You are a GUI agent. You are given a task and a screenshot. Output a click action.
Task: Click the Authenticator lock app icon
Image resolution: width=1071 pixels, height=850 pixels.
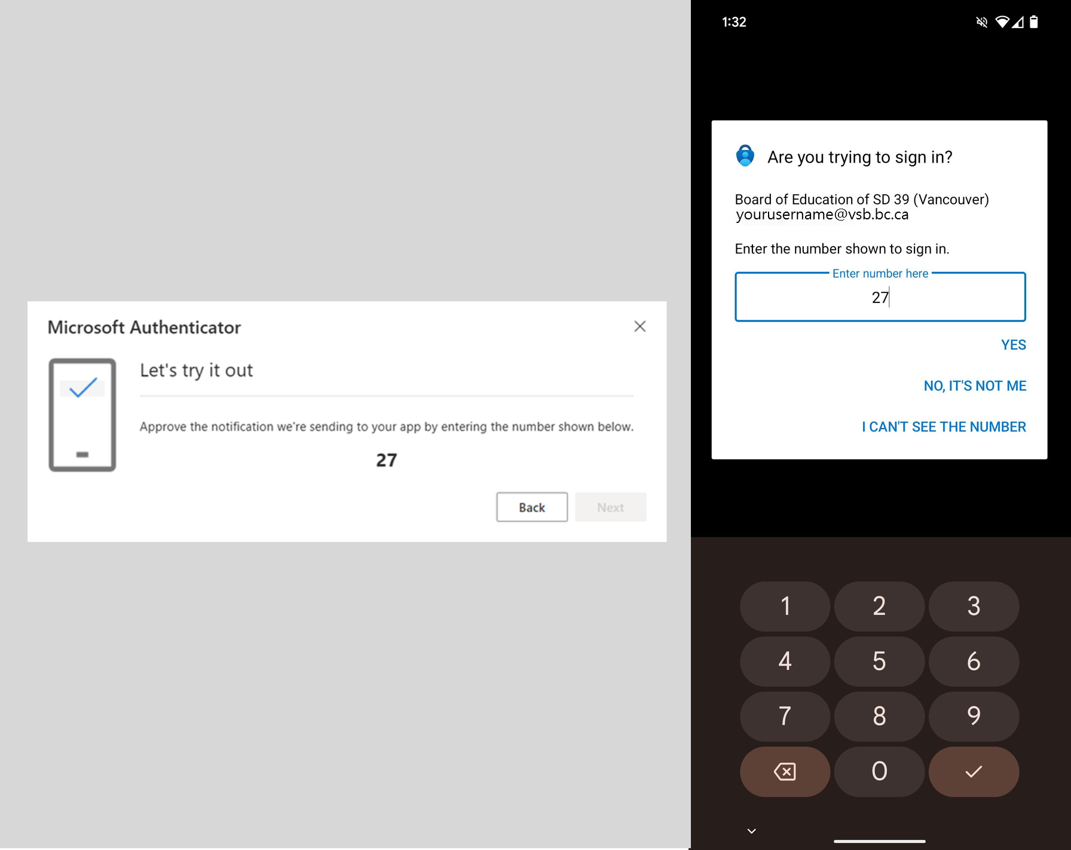coord(745,155)
